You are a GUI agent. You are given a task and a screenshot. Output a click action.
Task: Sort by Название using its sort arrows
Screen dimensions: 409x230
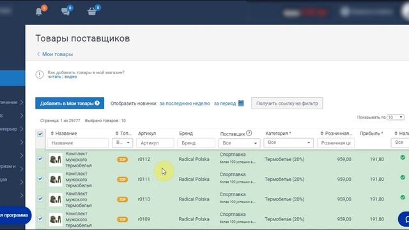point(52,134)
